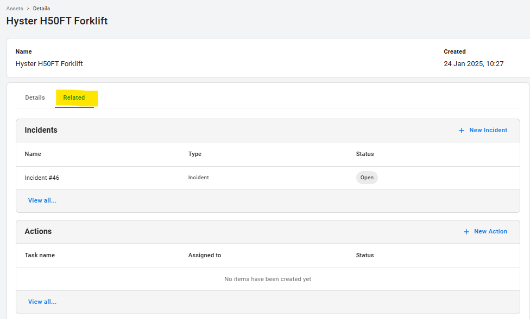Select the highlighted Related tab
This screenshot has width=530, height=319.
[74, 97]
